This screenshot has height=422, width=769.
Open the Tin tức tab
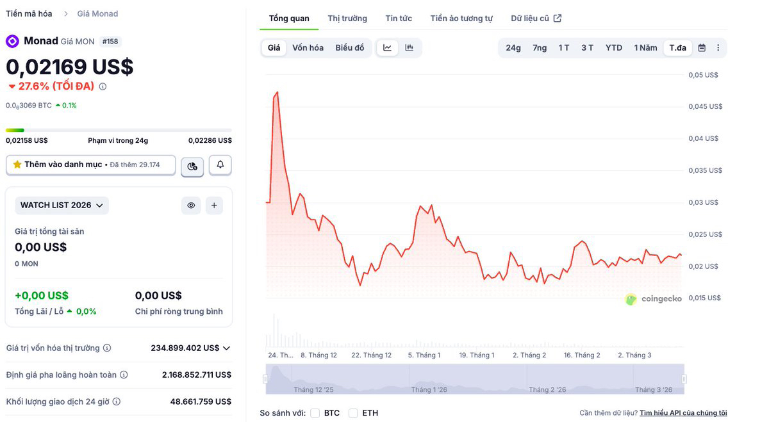pos(399,19)
